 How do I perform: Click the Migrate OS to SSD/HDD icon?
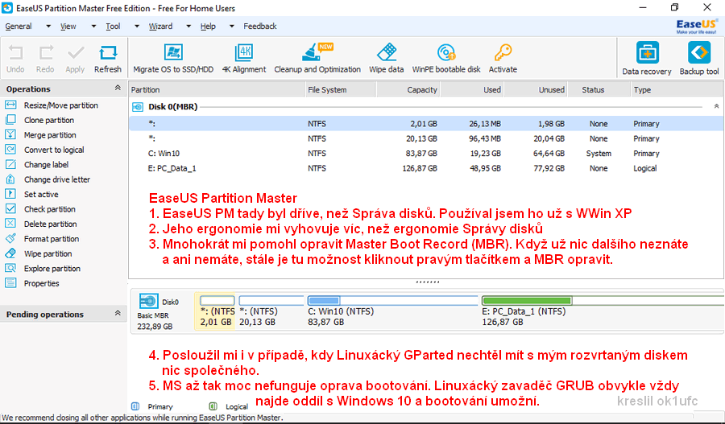(172, 54)
